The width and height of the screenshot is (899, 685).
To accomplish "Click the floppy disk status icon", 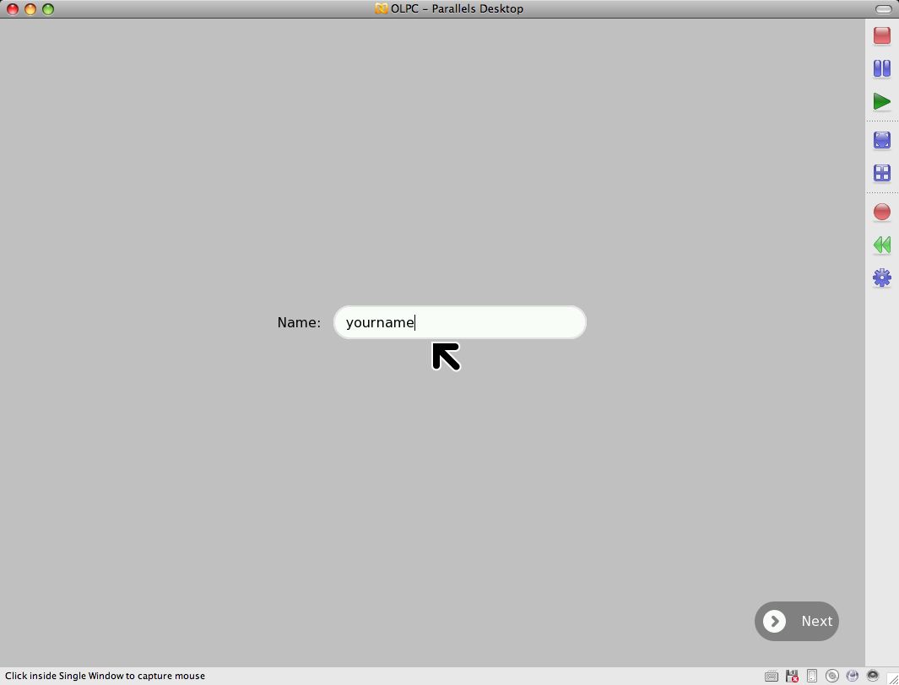I will coord(792,676).
